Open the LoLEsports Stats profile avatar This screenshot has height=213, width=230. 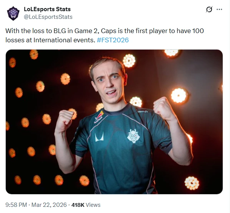pos(13,13)
